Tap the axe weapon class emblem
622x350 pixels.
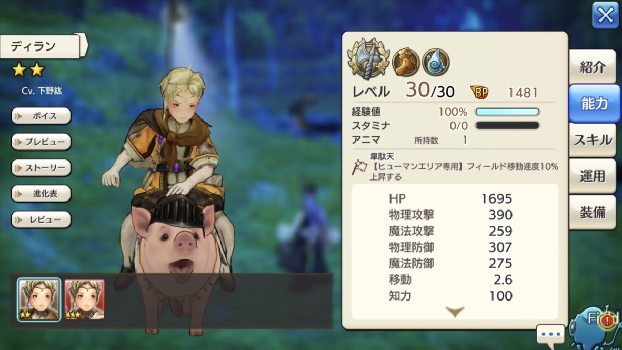coord(368,59)
